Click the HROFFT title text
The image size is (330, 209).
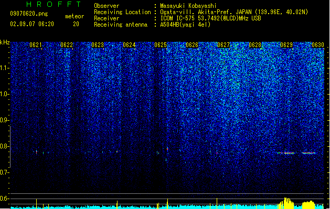coord(54,4)
